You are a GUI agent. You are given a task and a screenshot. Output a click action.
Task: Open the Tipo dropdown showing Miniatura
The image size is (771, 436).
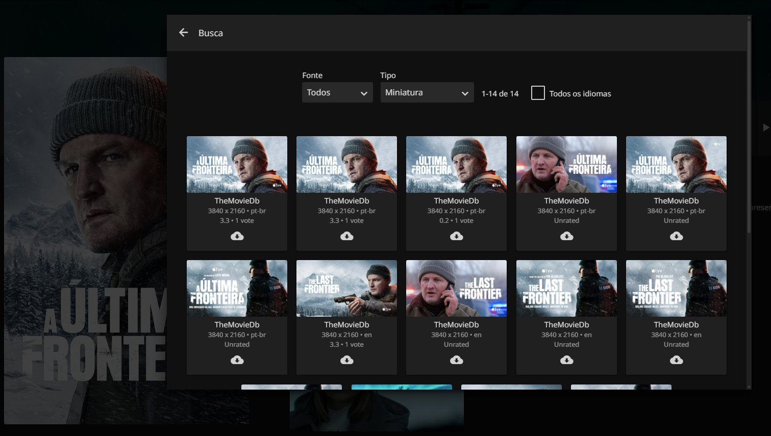pyautogui.click(x=427, y=93)
